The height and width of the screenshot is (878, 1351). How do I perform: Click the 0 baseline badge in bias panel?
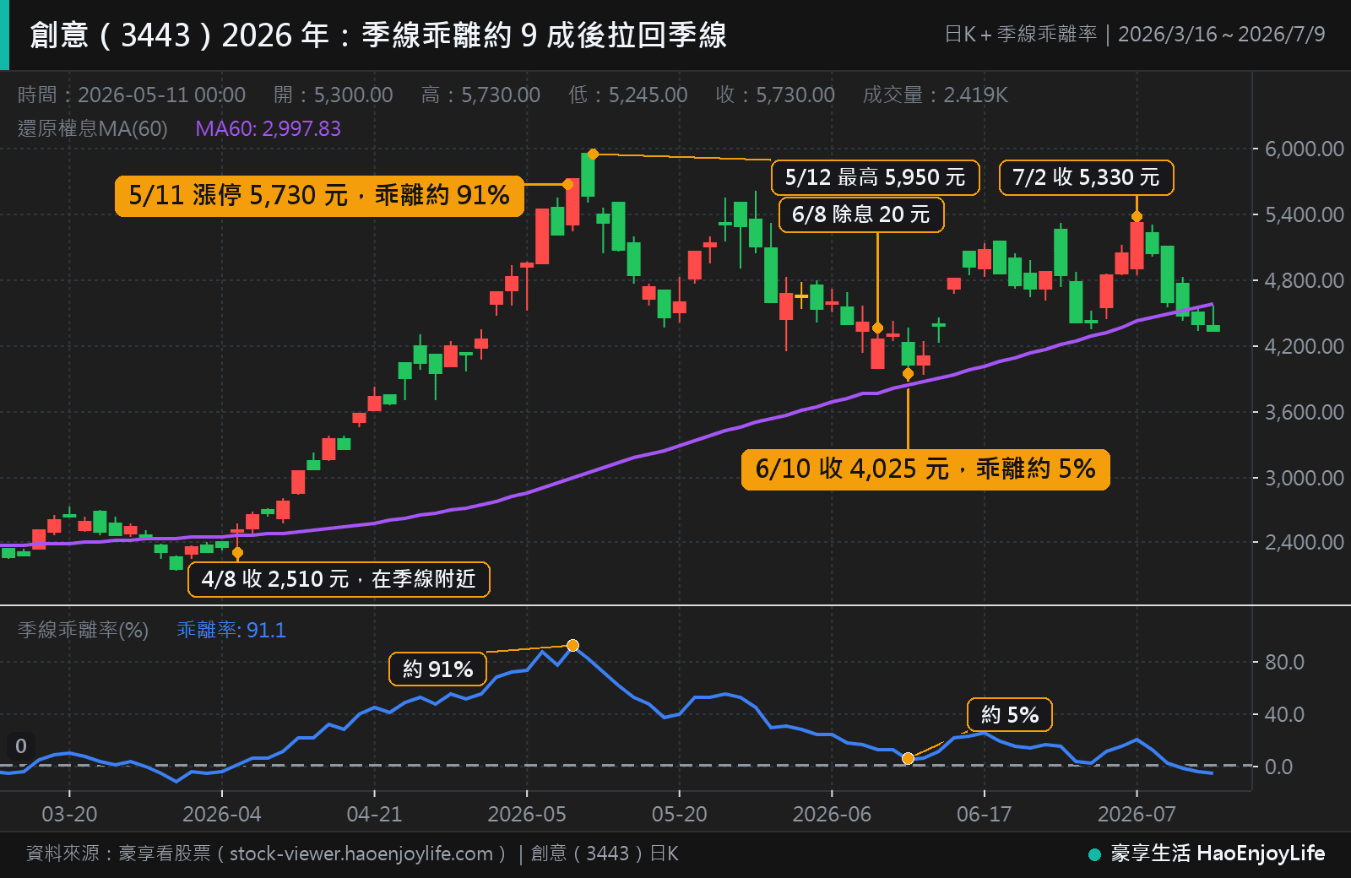click(21, 746)
